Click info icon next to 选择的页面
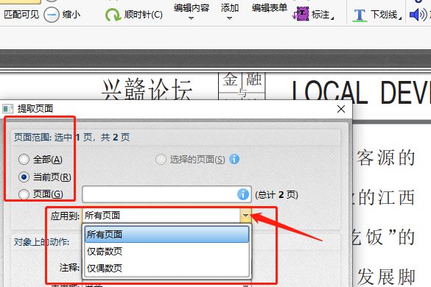Viewport: 431px width, 287px height. pos(234,159)
